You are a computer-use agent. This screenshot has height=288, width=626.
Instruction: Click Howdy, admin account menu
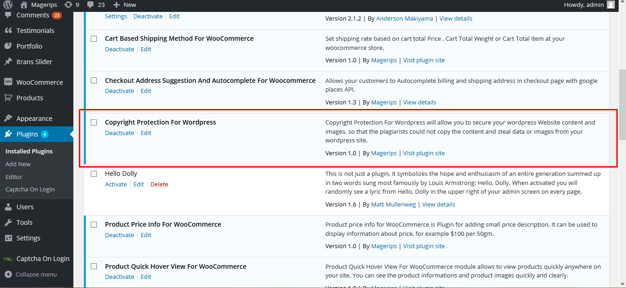pyautogui.click(x=589, y=5)
